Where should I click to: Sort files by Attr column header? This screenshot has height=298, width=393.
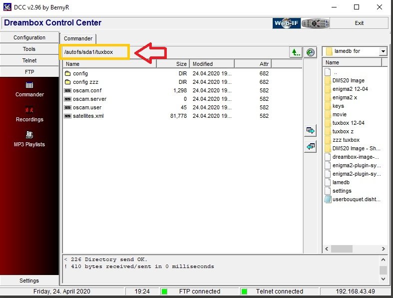(x=253, y=64)
